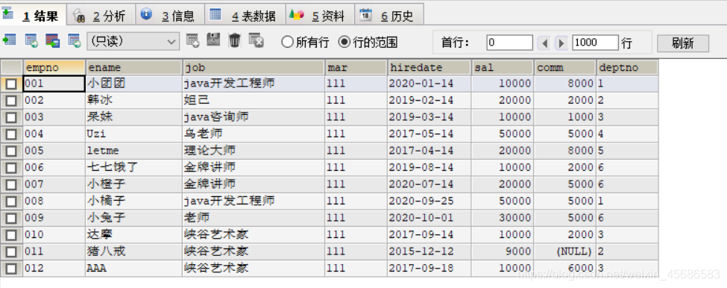Select the sal cell 30000
The image size is (727, 288).
503,218
